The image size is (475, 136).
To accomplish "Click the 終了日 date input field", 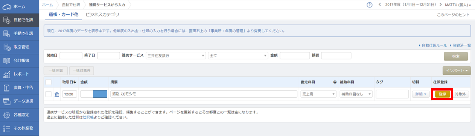I will [x=108, y=56].
